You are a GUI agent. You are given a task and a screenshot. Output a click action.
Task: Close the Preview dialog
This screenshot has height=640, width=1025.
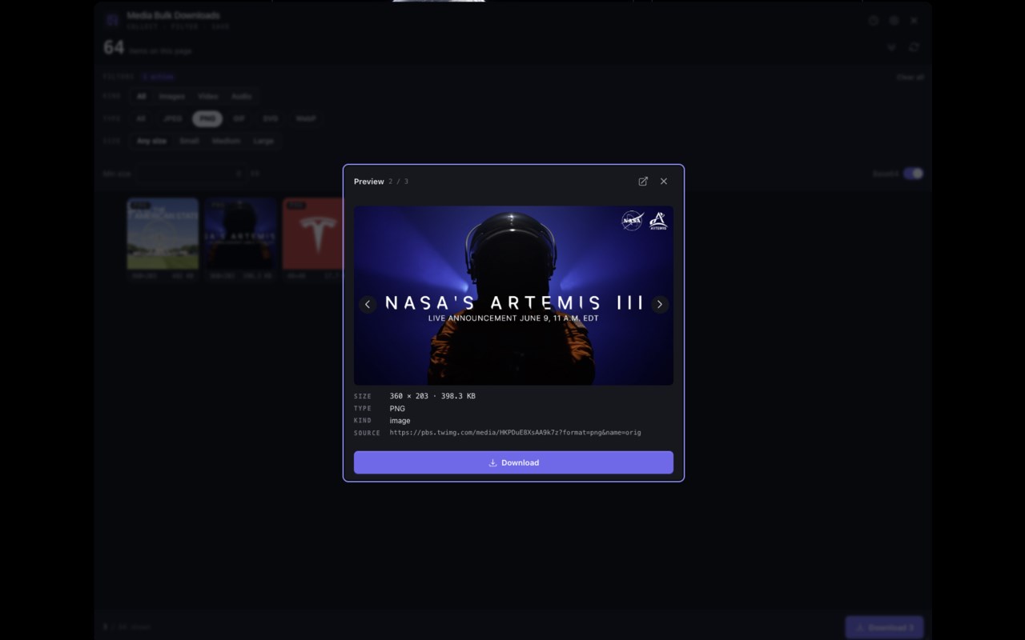[664, 182]
